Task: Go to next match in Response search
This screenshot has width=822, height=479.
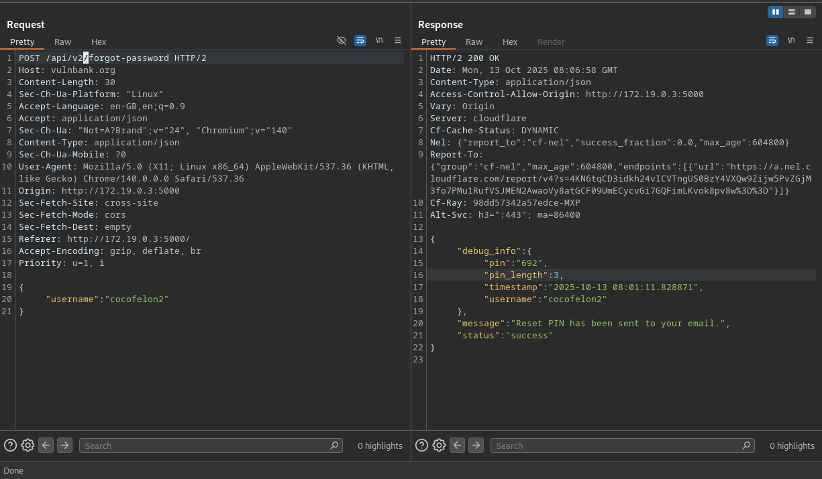Action: tap(476, 446)
